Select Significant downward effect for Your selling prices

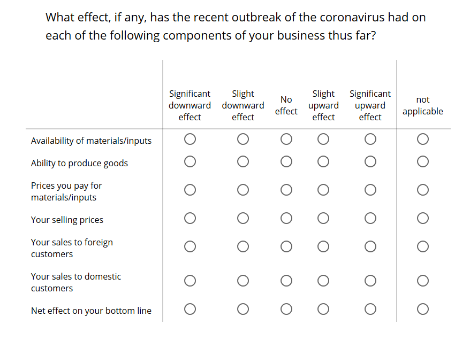(x=190, y=218)
